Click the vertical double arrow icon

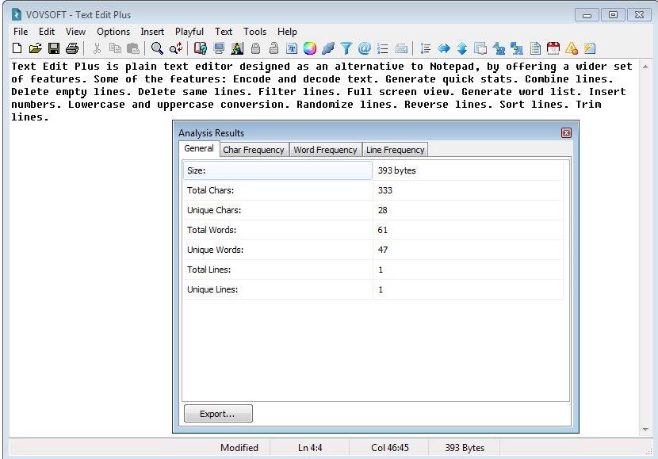click(462, 48)
